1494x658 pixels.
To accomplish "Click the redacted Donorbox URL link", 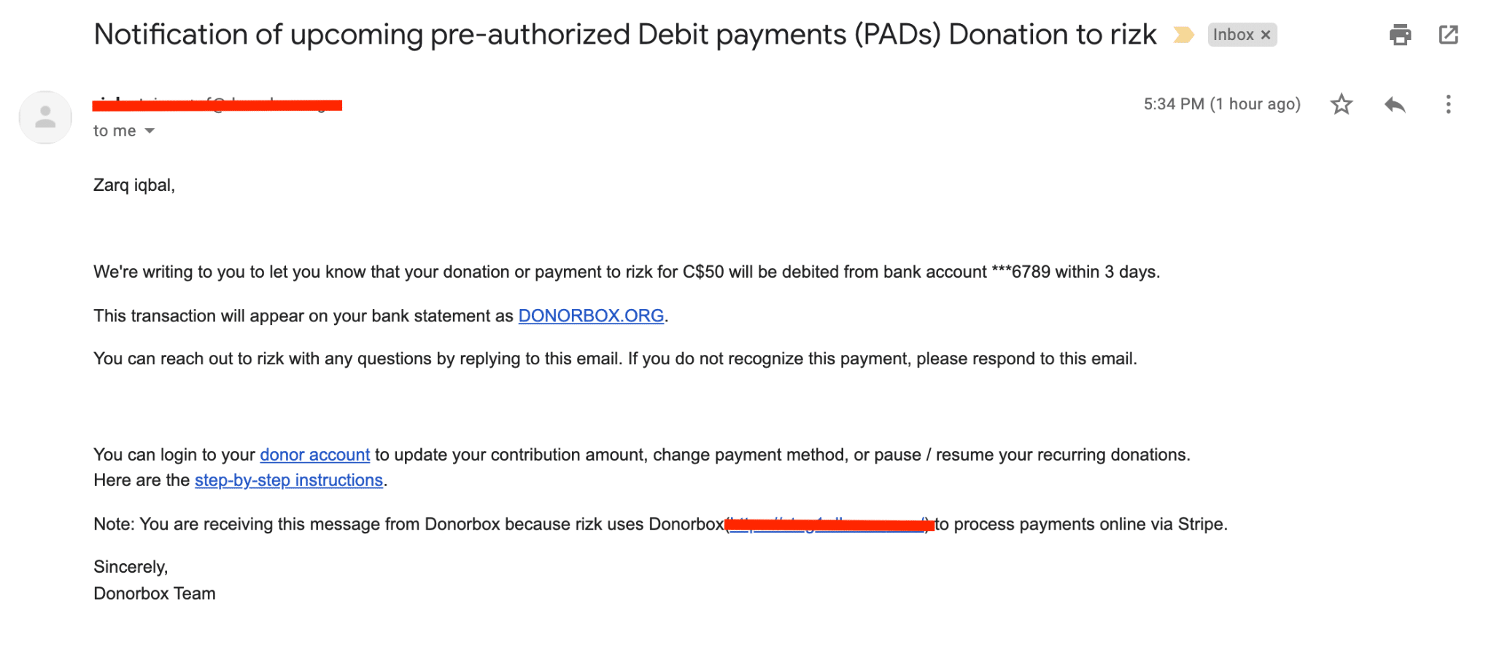I will pos(829,524).
